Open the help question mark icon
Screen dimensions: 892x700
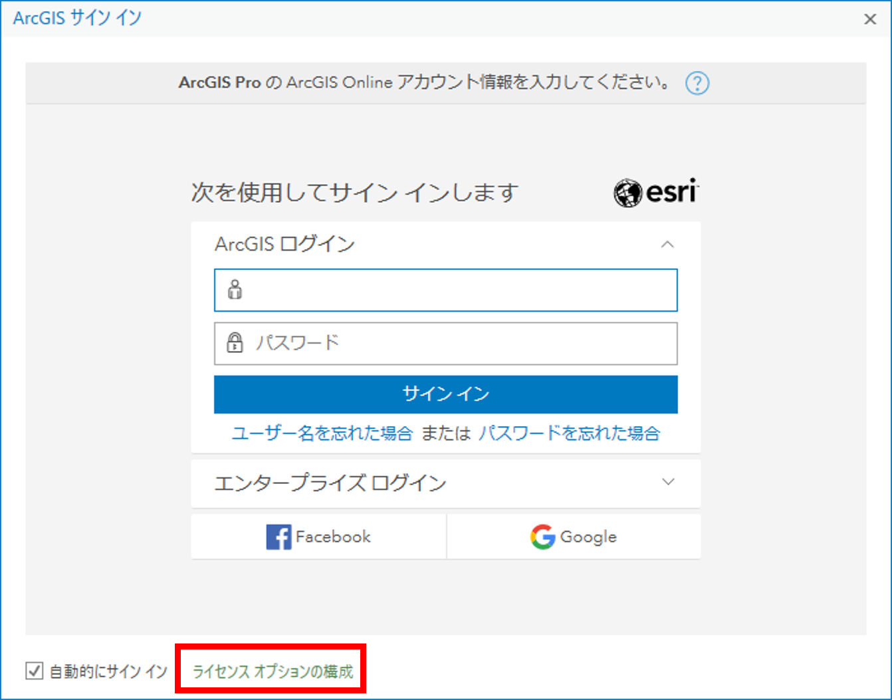point(697,83)
